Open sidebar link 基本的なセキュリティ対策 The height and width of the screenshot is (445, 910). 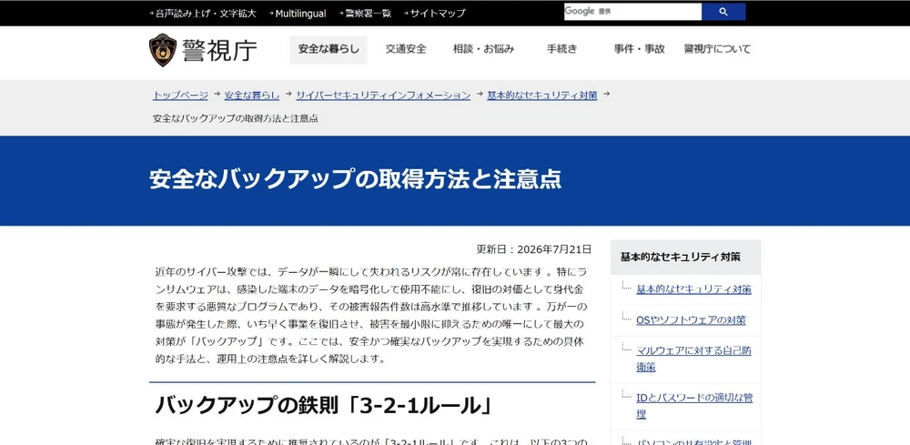[x=693, y=288]
